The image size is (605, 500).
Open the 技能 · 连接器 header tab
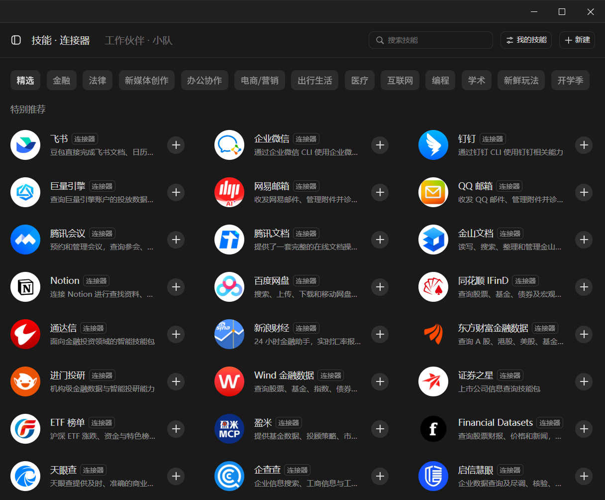click(61, 40)
